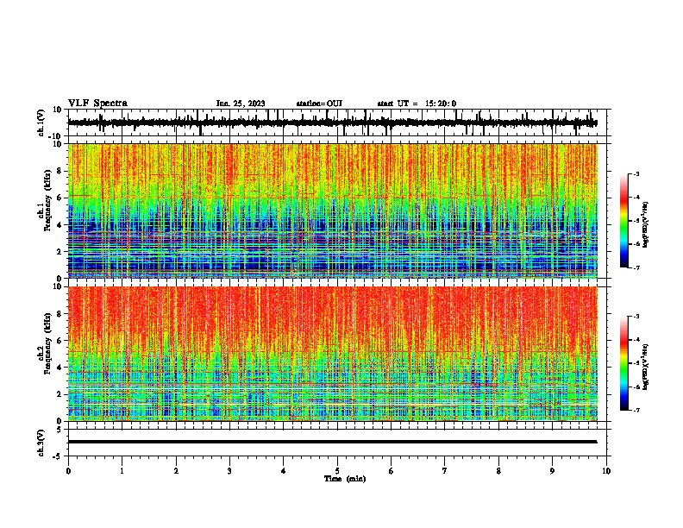Click the -7 label on ch.2 color bar
683x528 pixels.
tap(636, 410)
